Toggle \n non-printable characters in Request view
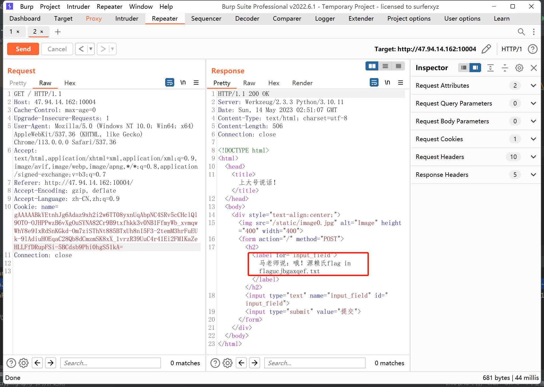Screen dimensions: 544x387 point(183,82)
